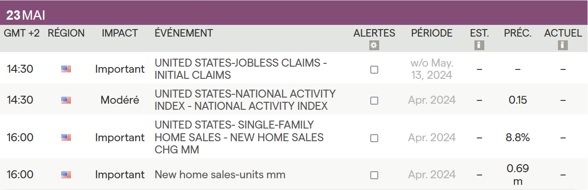The height and width of the screenshot is (190, 588).
Task: Click the PÉRIODE column header
Action: pos(432,33)
